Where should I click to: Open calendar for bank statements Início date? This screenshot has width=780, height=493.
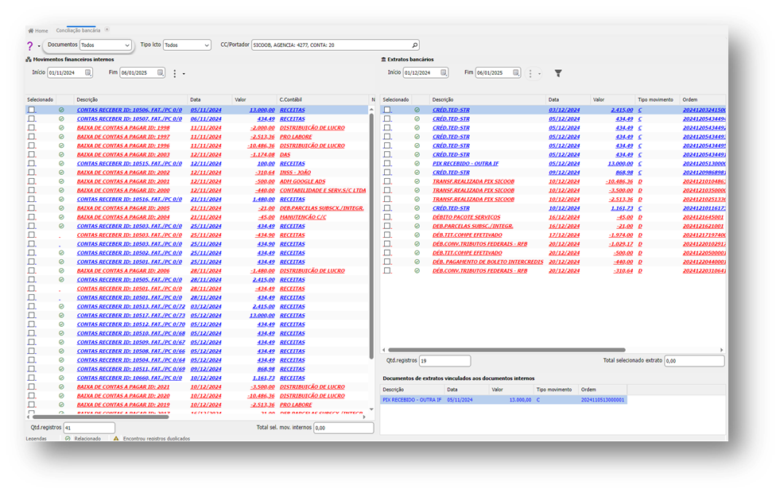coord(444,72)
